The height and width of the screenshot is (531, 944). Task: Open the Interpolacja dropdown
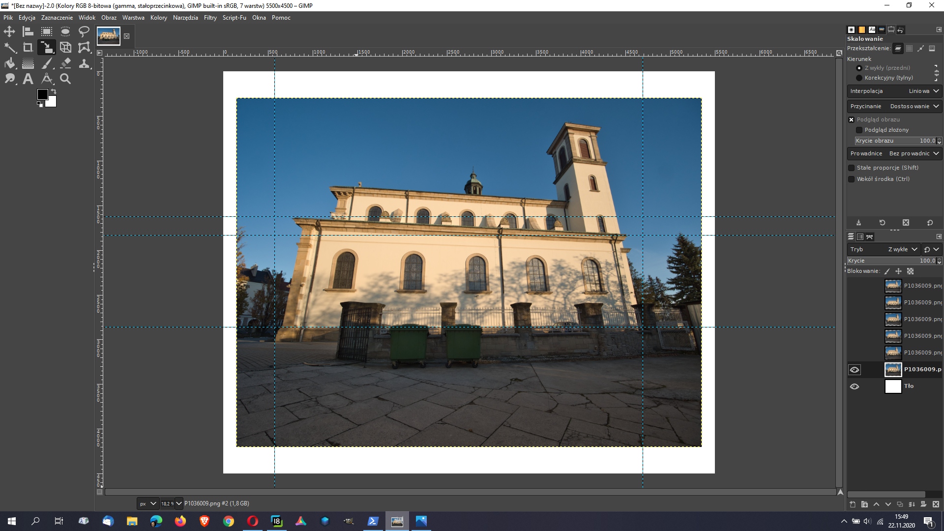pos(894,91)
